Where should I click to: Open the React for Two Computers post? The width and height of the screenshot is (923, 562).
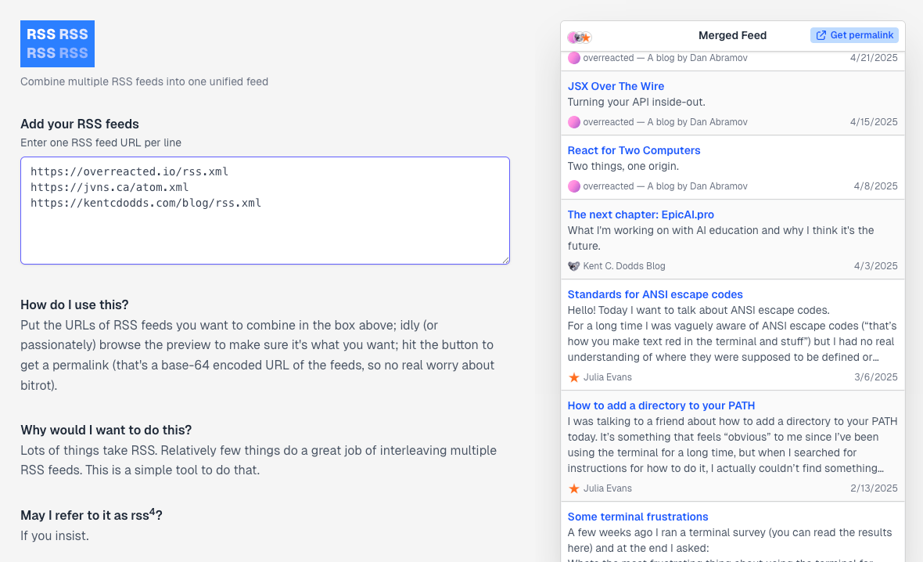(634, 150)
